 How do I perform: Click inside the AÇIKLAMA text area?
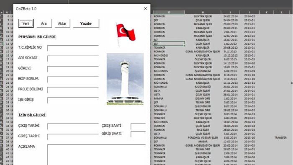point(96,155)
